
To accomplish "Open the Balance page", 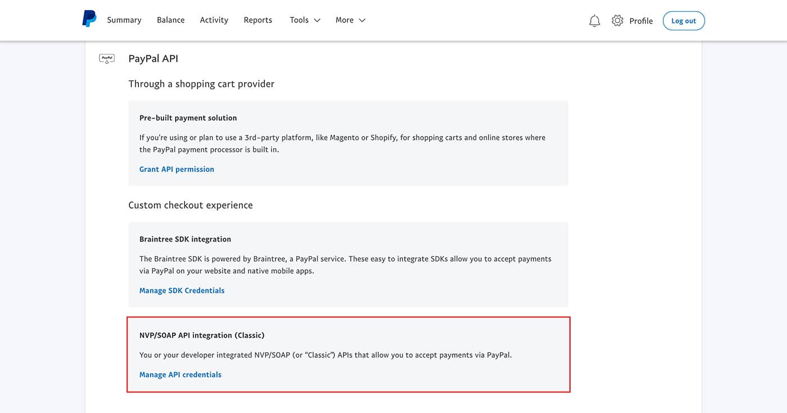I will point(170,20).
